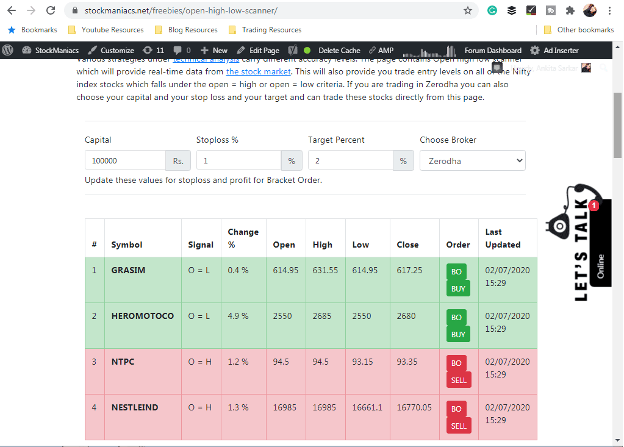Open the site stats sparkline graph

point(429,51)
